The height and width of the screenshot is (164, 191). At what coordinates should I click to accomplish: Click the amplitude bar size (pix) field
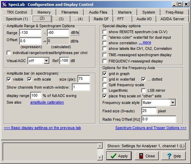(x=84, y=79)
